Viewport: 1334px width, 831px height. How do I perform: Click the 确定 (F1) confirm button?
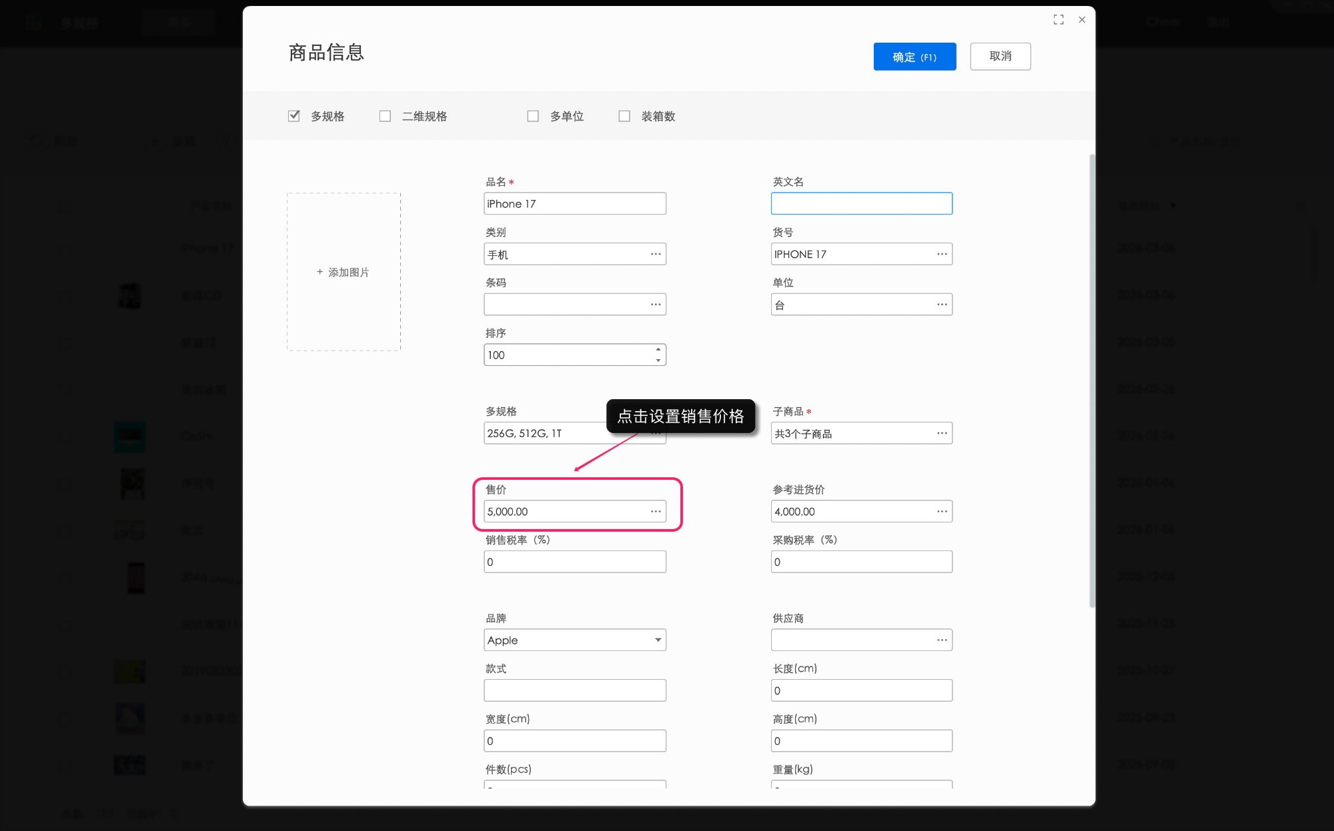(914, 57)
